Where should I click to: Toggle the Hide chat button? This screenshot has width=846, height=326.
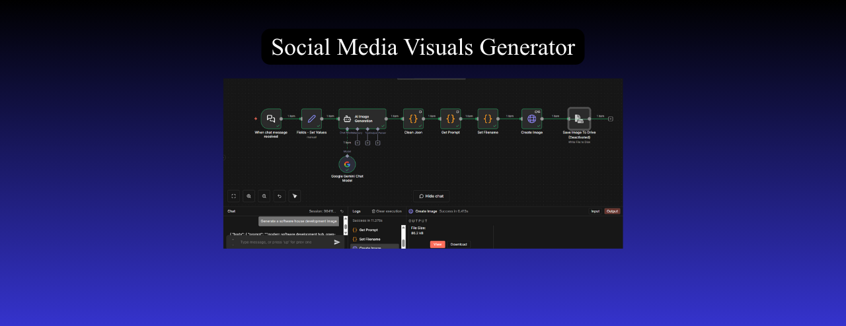coord(432,196)
